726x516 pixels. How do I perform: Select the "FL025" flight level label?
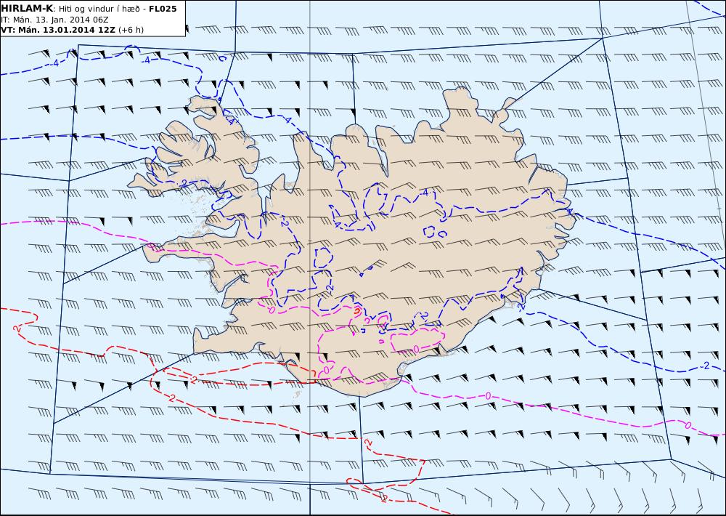(x=163, y=9)
